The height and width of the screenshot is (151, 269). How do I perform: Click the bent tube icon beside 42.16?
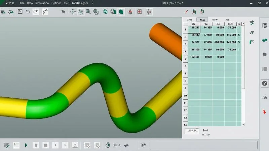point(126,145)
